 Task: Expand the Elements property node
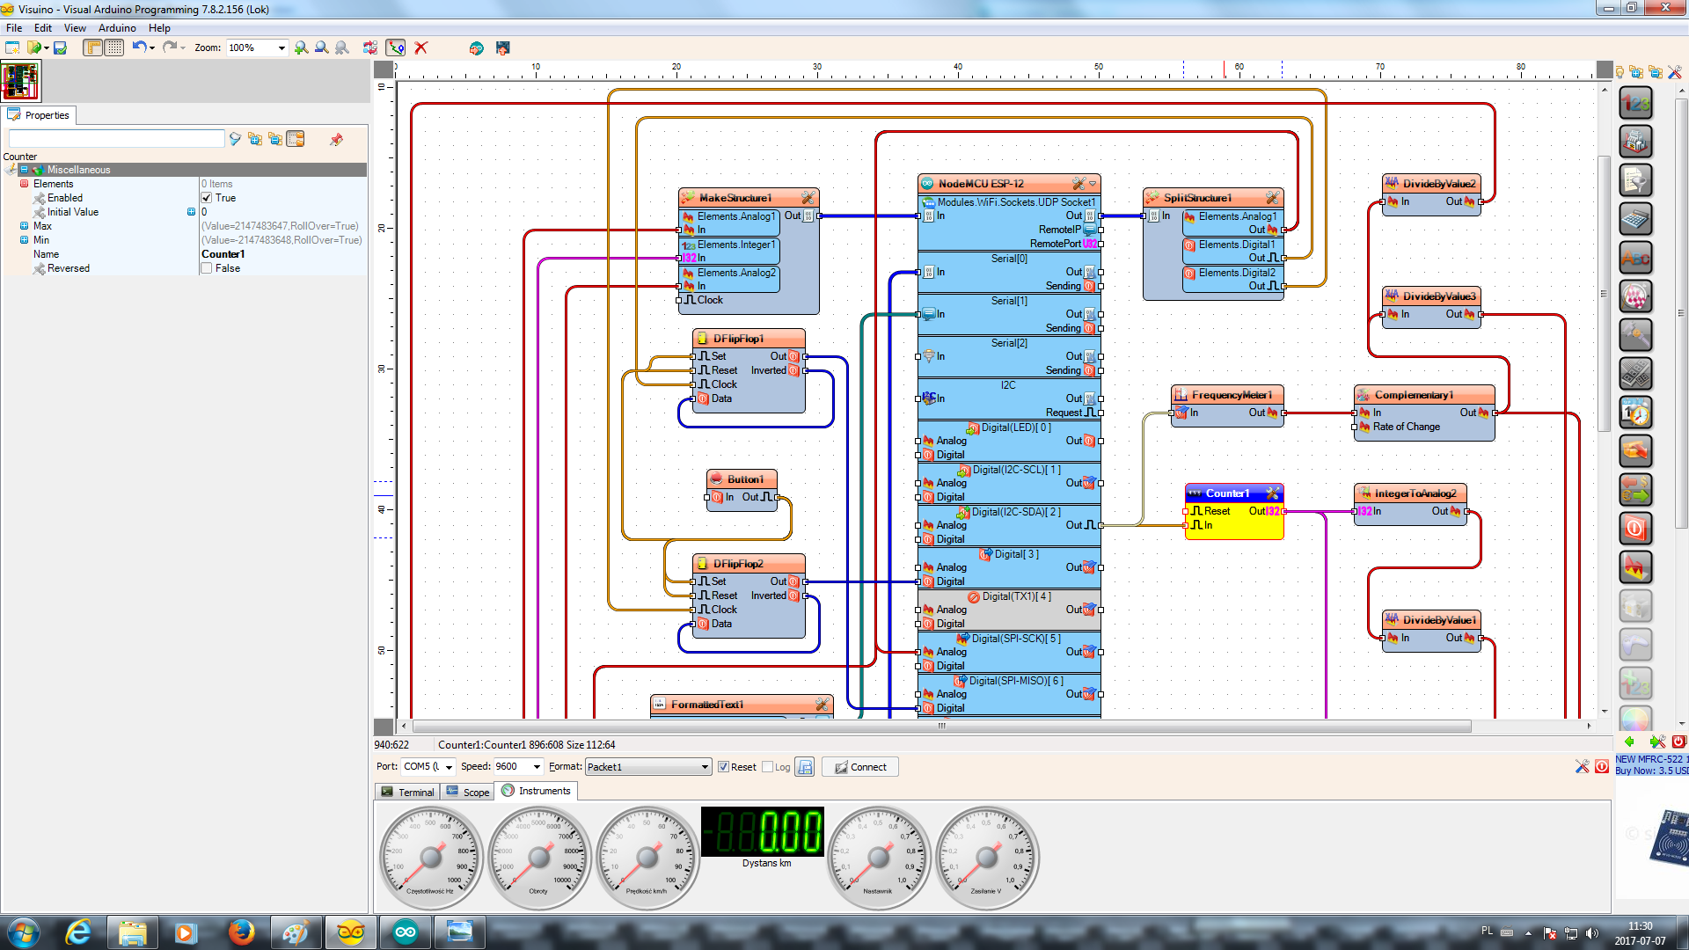25,184
